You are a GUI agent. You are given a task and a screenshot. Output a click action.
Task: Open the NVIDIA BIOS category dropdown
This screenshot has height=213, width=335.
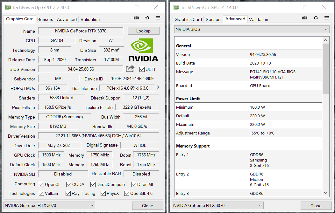(x=252, y=29)
